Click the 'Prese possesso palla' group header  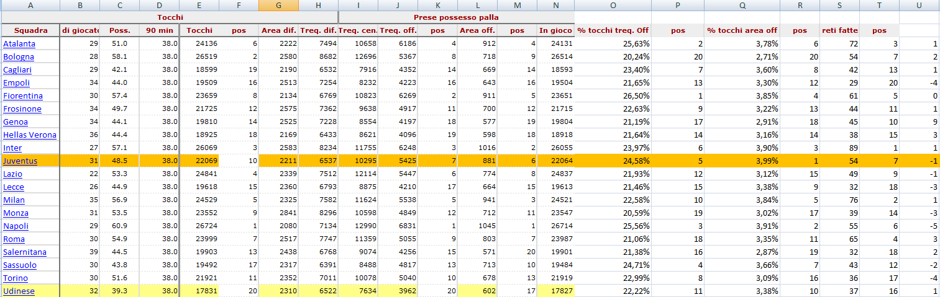tap(456, 17)
